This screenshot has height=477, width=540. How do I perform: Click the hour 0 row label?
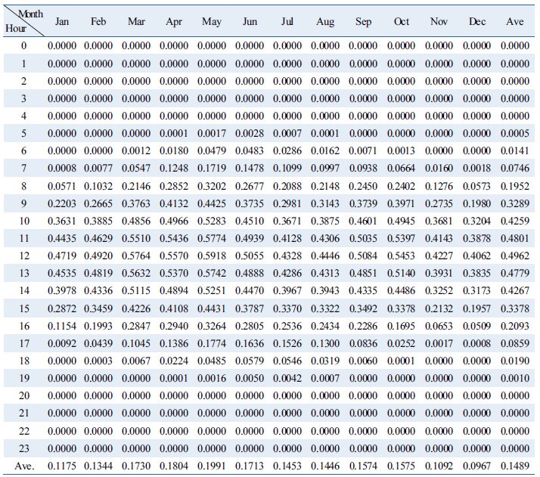23,46
